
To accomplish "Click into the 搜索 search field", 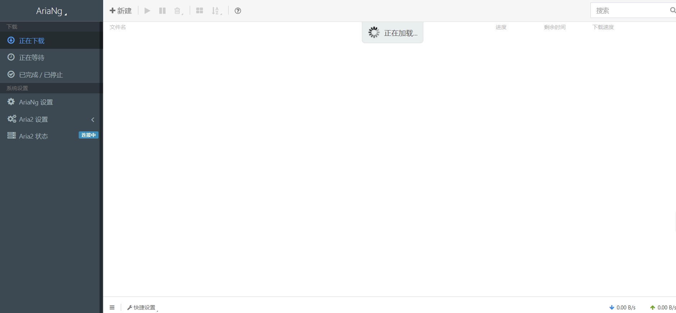I will [629, 11].
